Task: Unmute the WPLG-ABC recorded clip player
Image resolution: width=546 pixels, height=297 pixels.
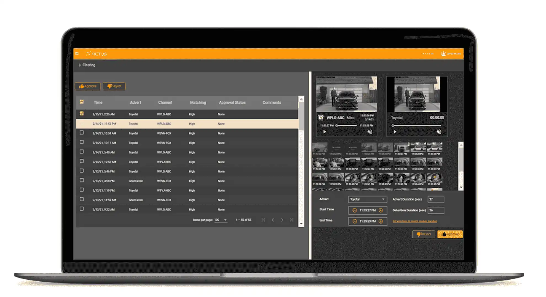Action: [370, 132]
